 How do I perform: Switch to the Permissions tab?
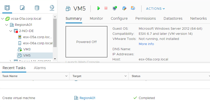146,18
